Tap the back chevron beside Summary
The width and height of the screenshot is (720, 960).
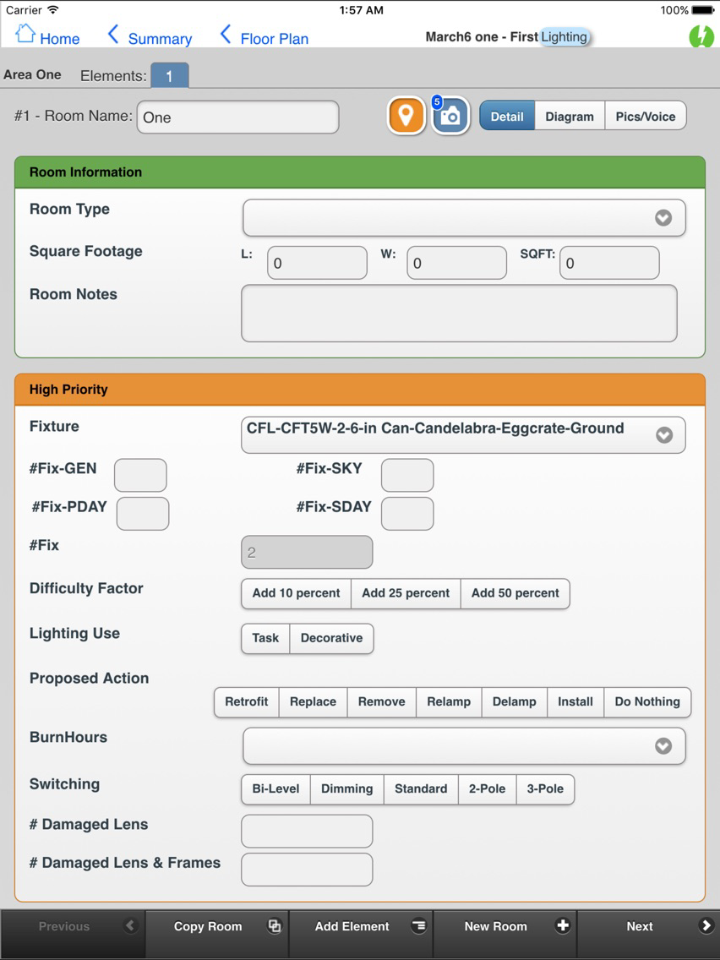[x=112, y=35]
